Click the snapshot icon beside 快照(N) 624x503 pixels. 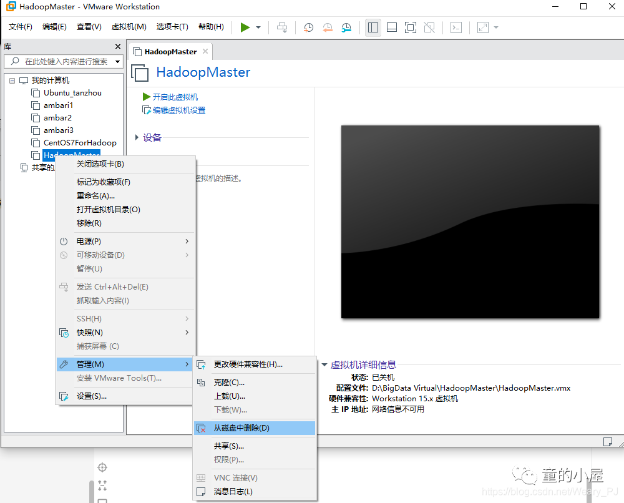click(64, 332)
